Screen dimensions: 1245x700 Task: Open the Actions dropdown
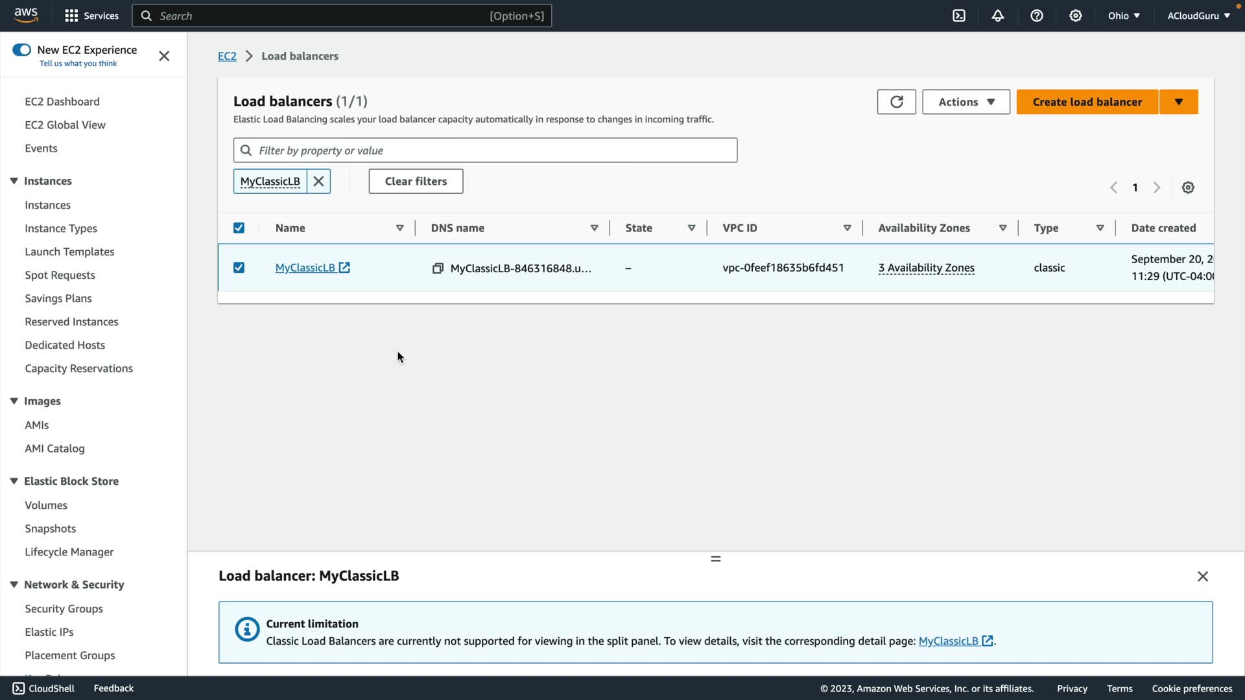pos(966,102)
